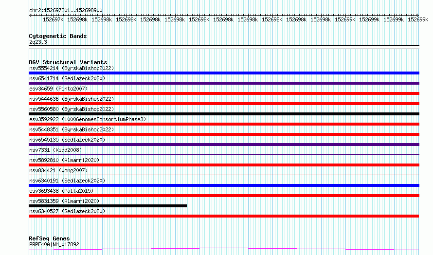Select the blue nsv5554214 variant bar

224,73
